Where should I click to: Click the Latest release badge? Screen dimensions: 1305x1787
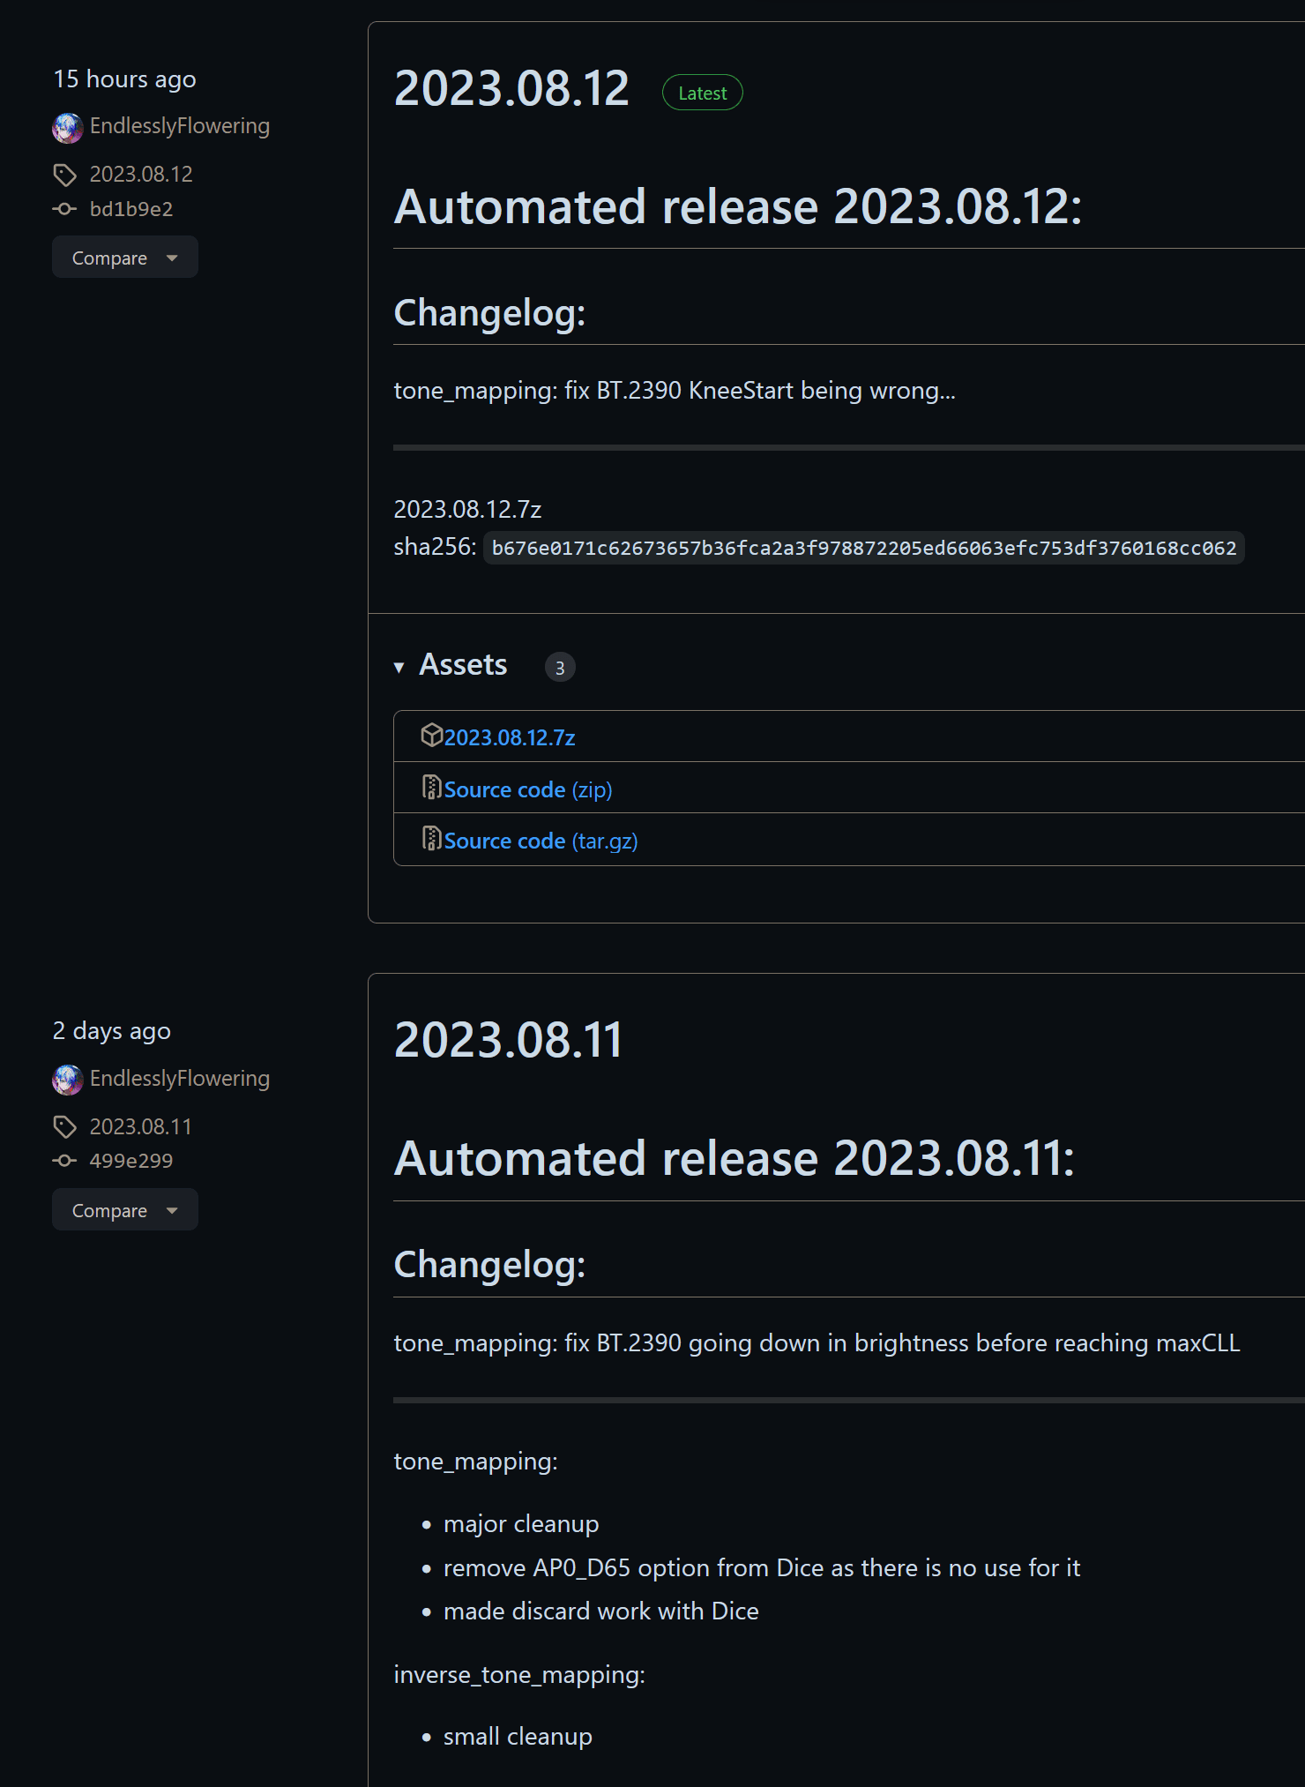pos(702,93)
